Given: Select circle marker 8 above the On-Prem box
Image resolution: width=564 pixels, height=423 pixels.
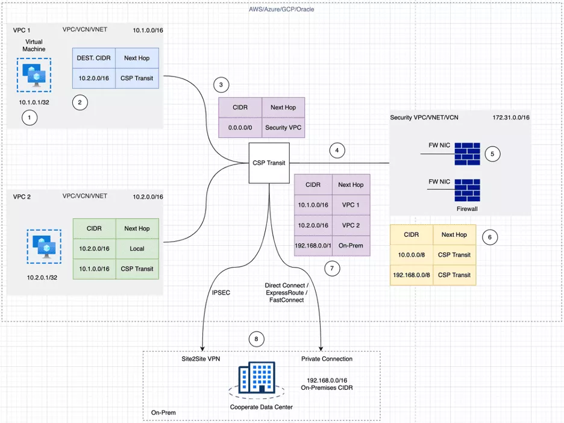Looking at the screenshot, I should pyautogui.click(x=257, y=339).
